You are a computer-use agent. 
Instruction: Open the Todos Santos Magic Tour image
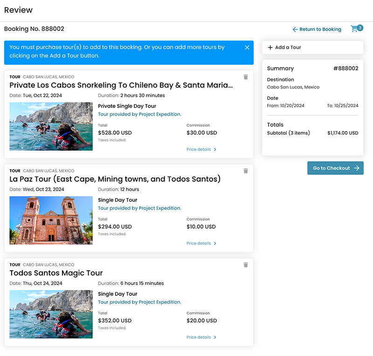(x=51, y=314)
